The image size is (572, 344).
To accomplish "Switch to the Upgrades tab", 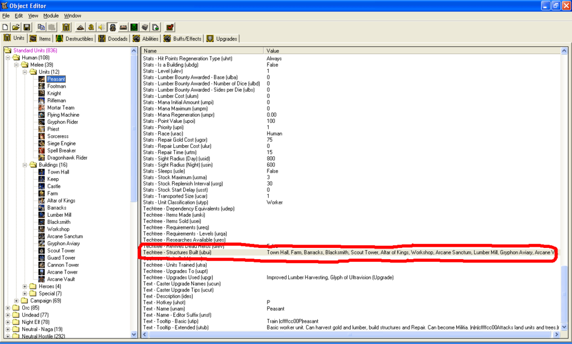I will 222,39.
